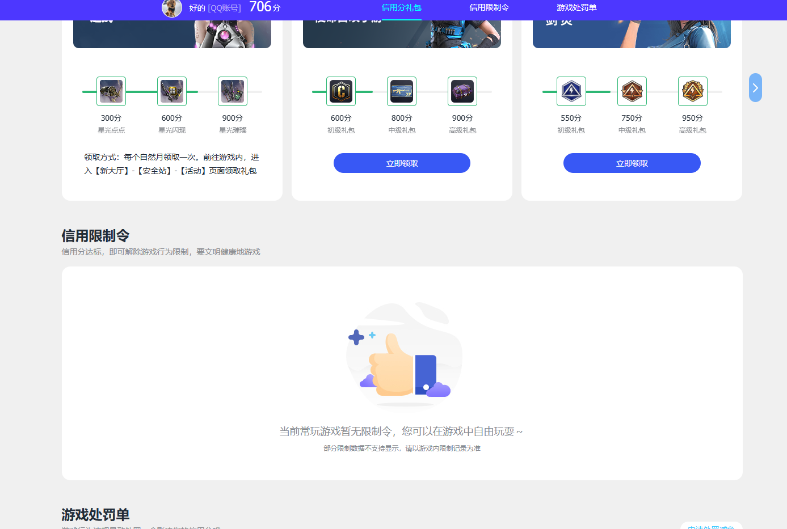Click the 550分 初级礼包 blue emblem icon
The width and height of the screenshot is (787, 529).
pyautogui.click(x=571, y=91)
